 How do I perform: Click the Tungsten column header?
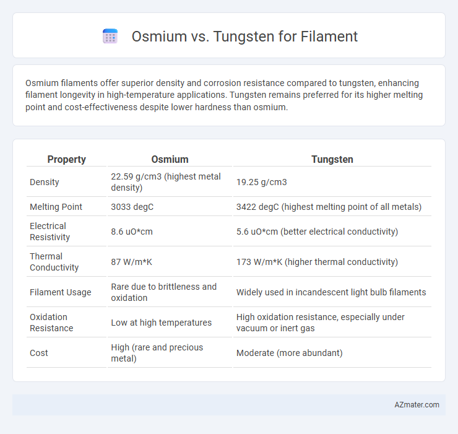coord(332,159)
